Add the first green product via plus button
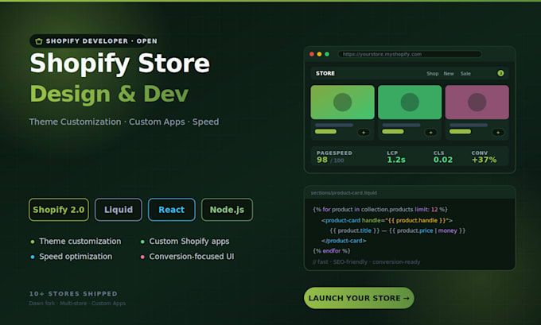The image size is (541, 325). (x=364, y=133)
